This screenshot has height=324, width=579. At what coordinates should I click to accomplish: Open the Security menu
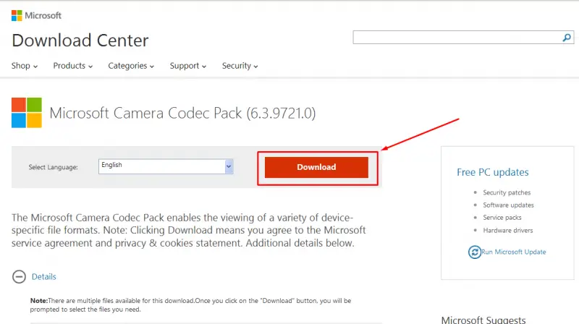click(240, 66)
